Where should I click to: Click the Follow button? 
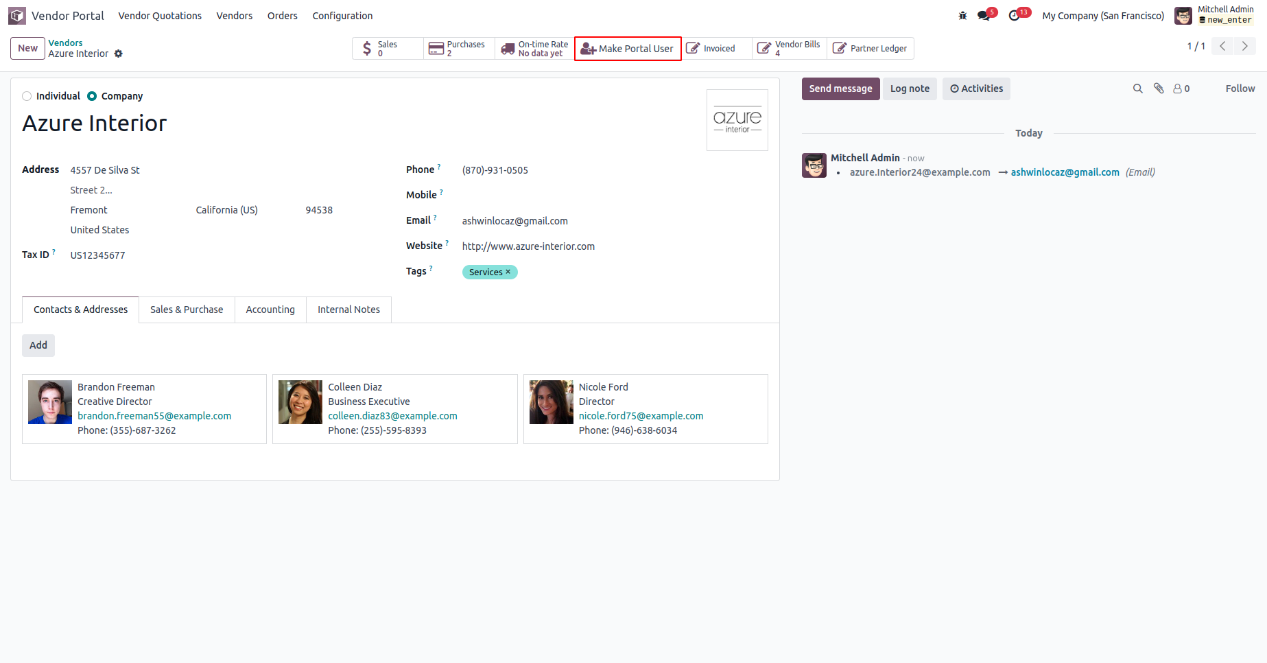click(x=1240, y=89)
